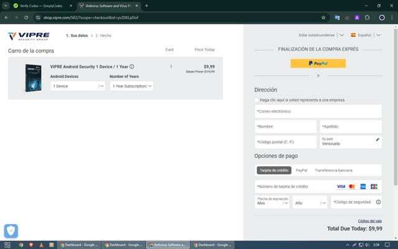Click the Apellido field
Image resolution: width=398 pixels, height=249 pixels.
351,126
